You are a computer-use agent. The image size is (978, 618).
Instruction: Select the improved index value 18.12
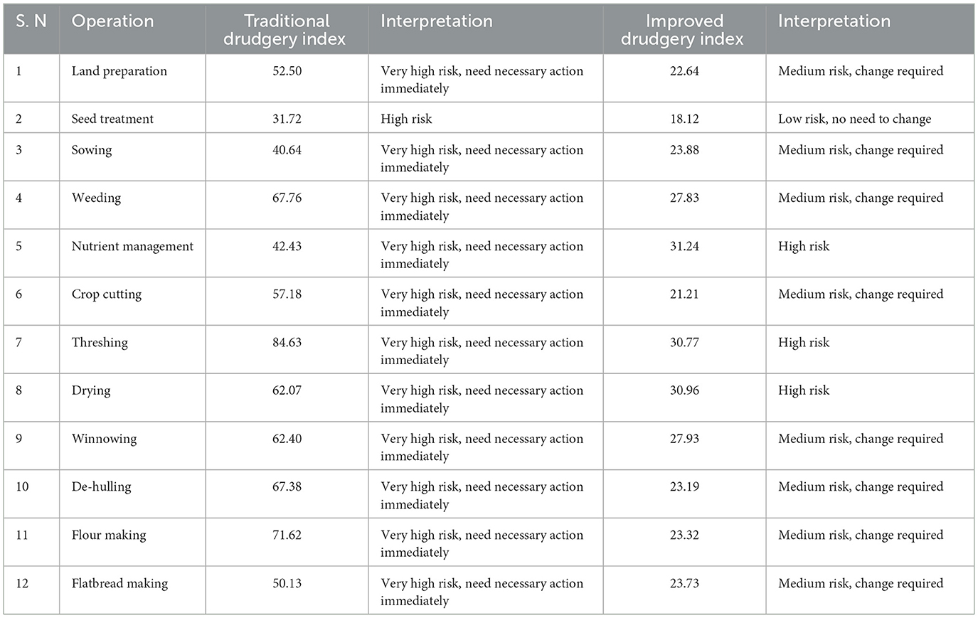(x=684, y=119)
